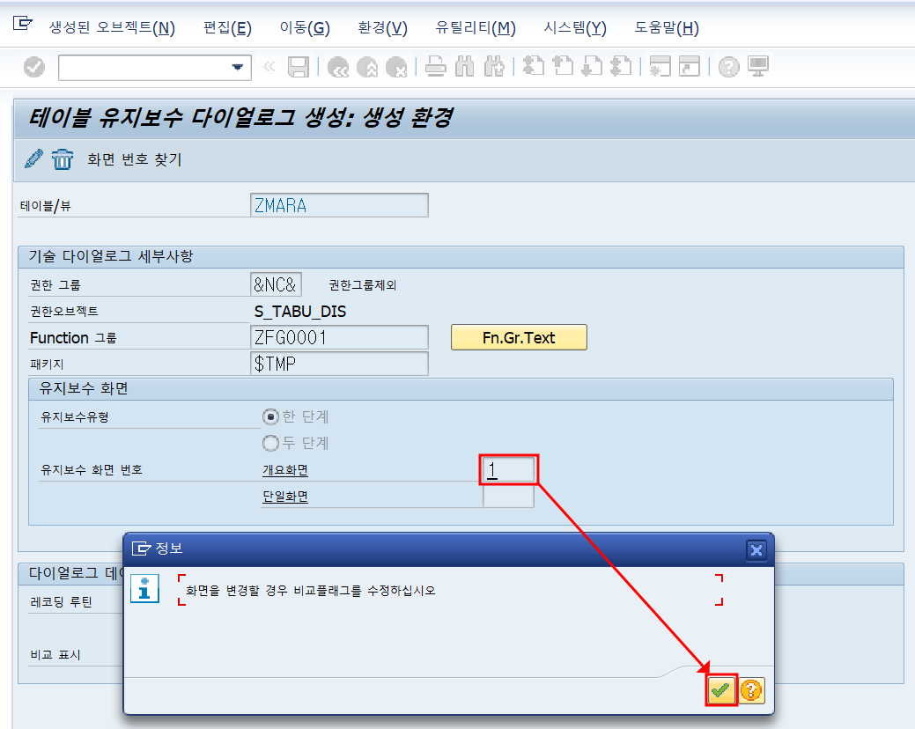This screenshot has width=915, height=729.
Task: Click the help question mark in the dialog
Action: (751, 690)
